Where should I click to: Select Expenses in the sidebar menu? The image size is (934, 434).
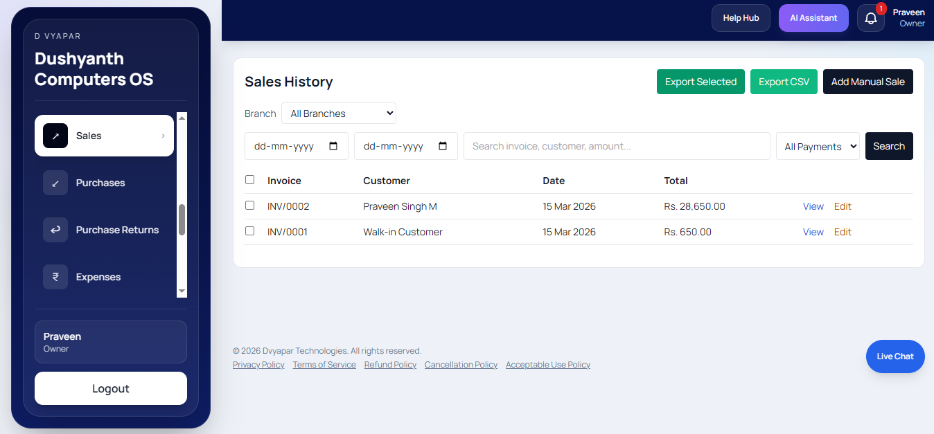pyautogui.click(x=98, y=277)
